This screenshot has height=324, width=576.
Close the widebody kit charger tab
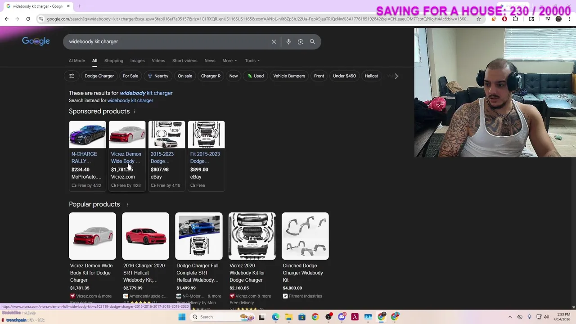(x=68, y=6)
